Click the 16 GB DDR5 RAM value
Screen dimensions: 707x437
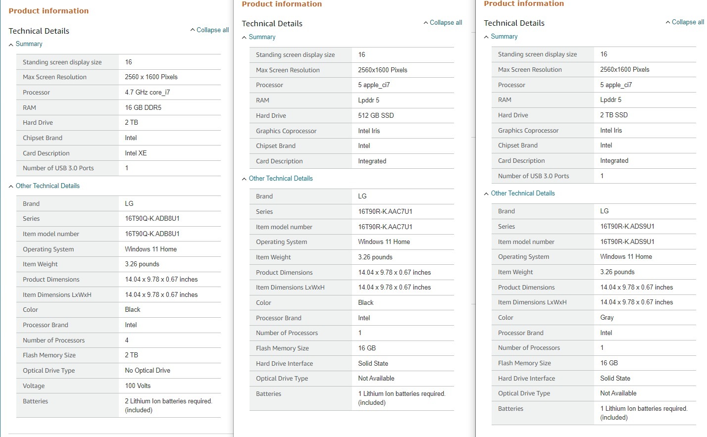coord(143,108)
